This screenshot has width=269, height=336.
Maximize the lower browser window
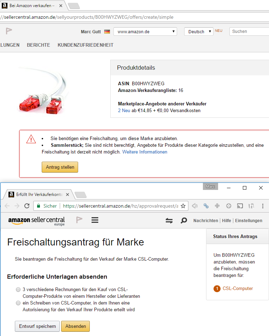point(245,188)
